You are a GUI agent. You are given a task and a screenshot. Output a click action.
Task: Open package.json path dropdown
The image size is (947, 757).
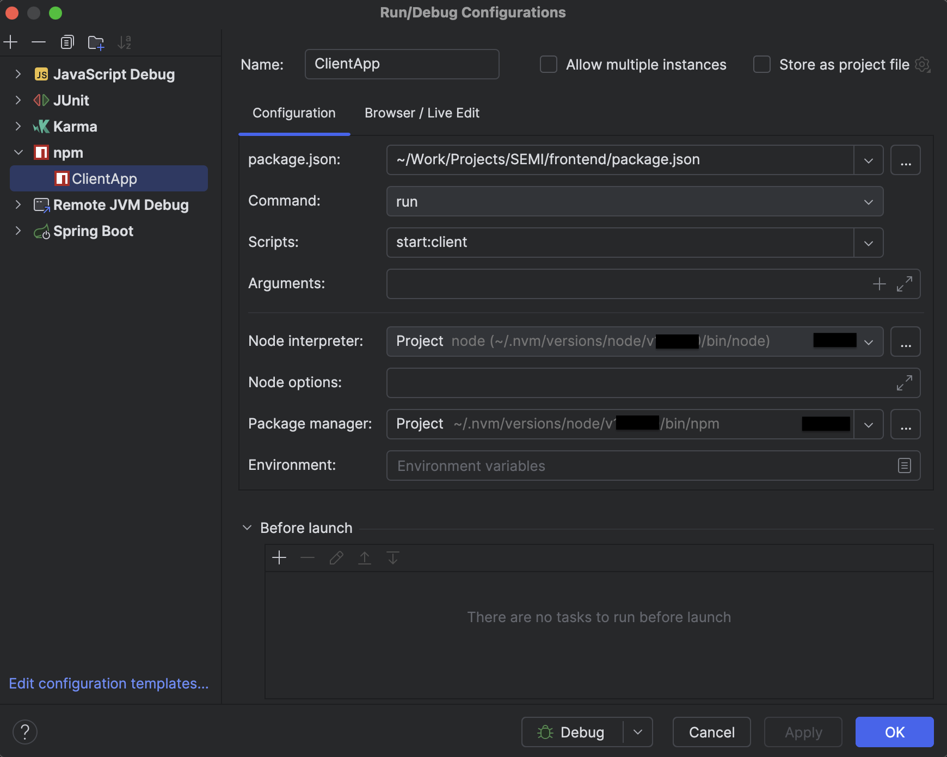pyautogui.click(x=868, y=160)
